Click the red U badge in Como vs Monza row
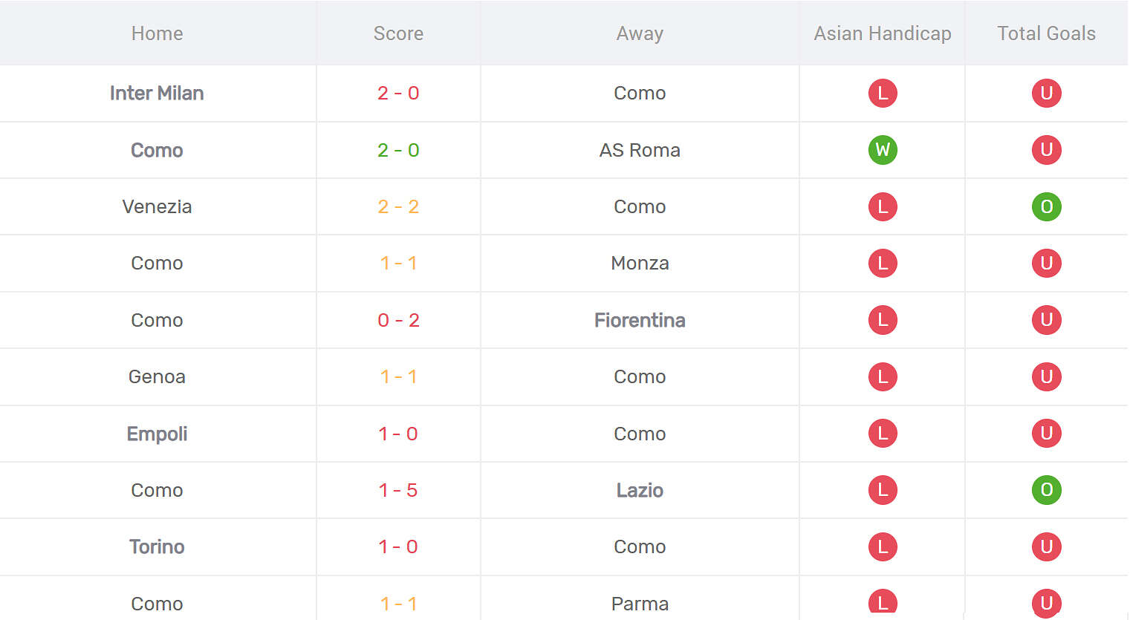Image resolution: width=1130 pixels, height=620 pixels. (x=1046, y=263)
